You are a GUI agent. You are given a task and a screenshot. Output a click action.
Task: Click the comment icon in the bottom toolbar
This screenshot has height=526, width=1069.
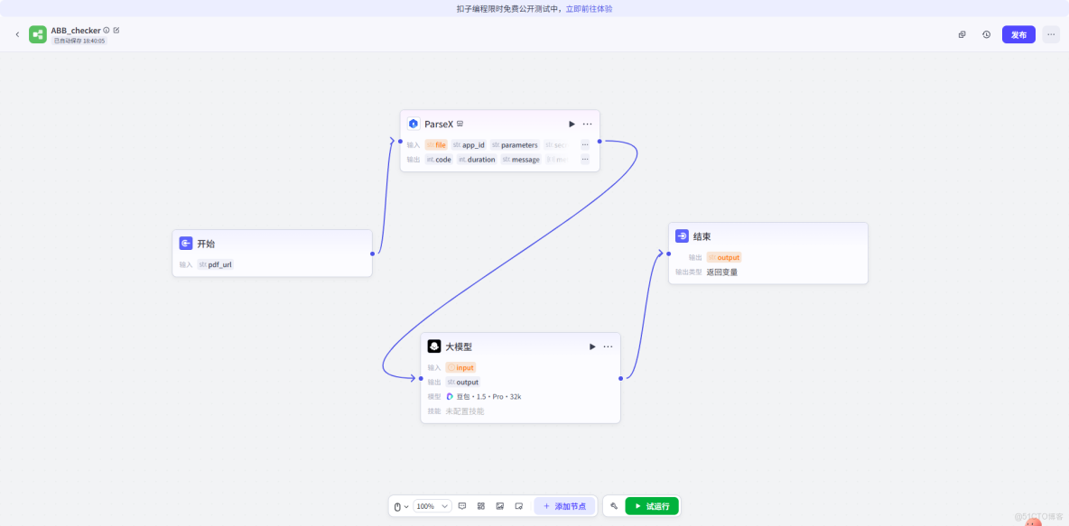coord(462,505)
